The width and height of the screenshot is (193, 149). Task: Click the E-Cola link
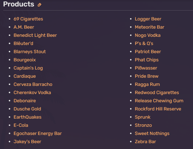click(21, 125)
